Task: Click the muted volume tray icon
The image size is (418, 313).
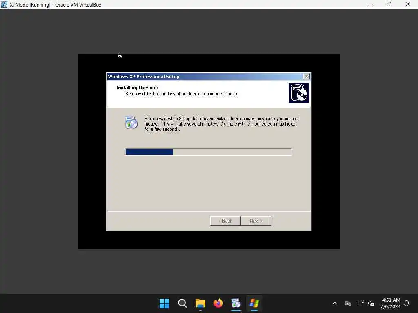Action: pos(371,303)
